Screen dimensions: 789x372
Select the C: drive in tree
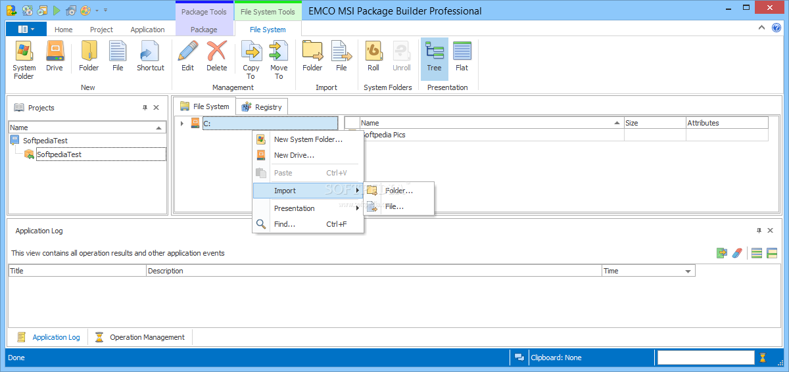point(270,123)
